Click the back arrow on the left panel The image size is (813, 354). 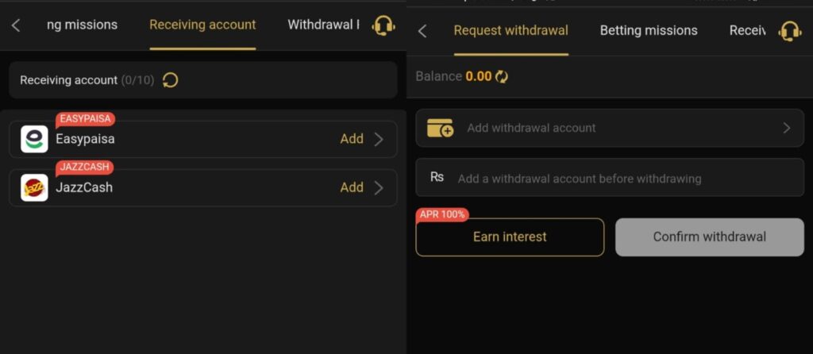click(x=16, y=25)
